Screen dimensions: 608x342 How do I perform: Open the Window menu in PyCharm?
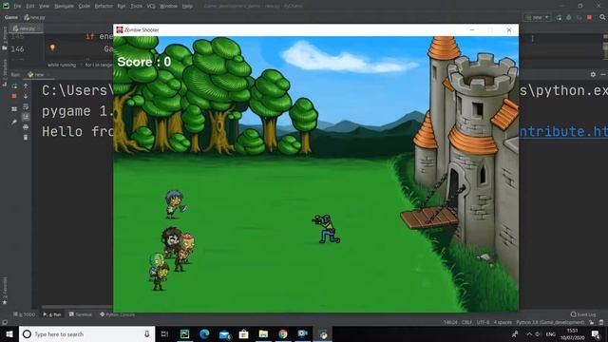point(169,7)
